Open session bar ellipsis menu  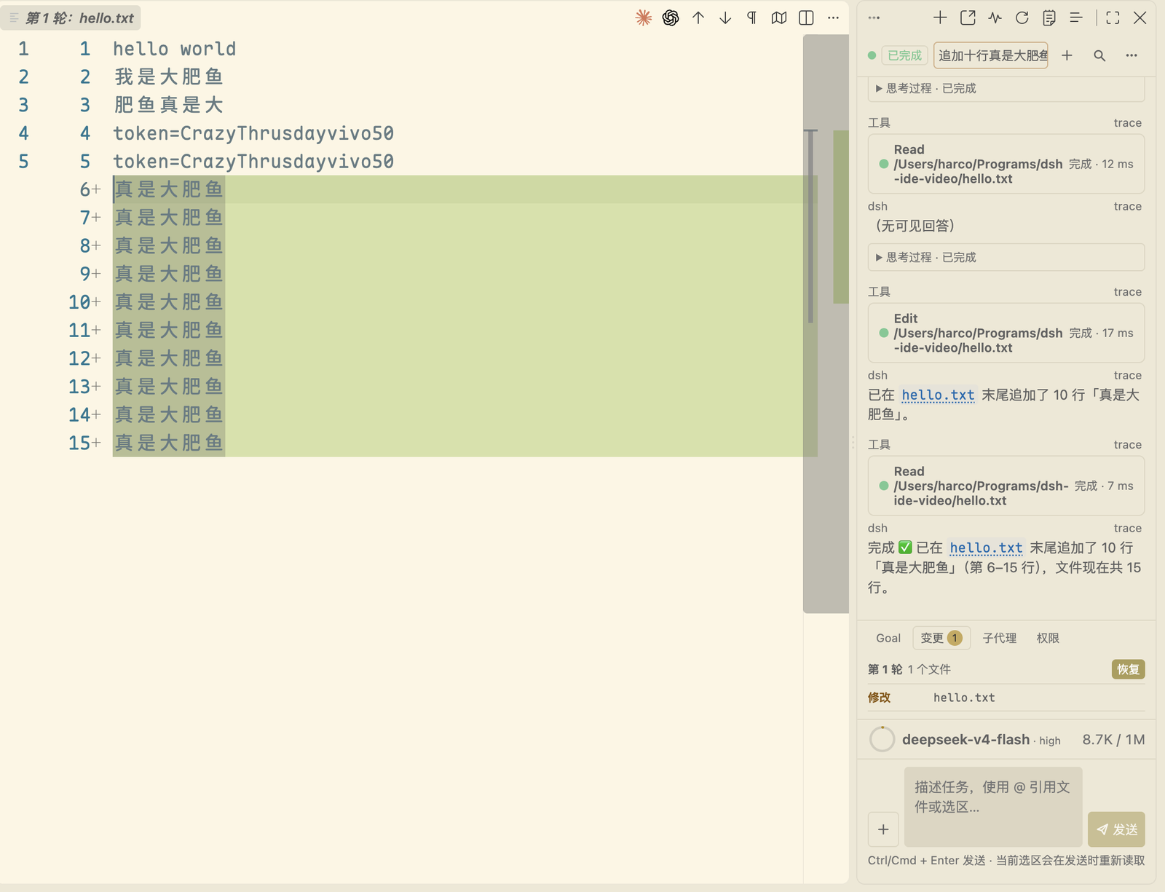click(x=1132, y=55)
